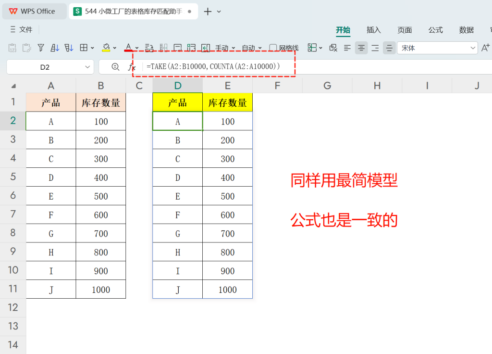Center text horizontally

click(361, 48)
